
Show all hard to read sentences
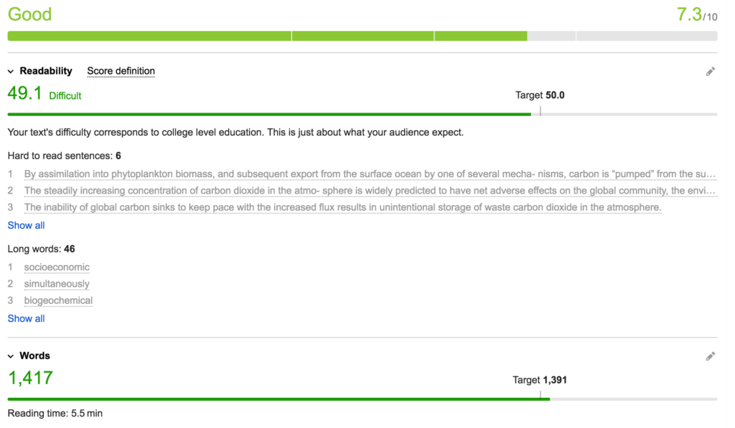[27, 225]
